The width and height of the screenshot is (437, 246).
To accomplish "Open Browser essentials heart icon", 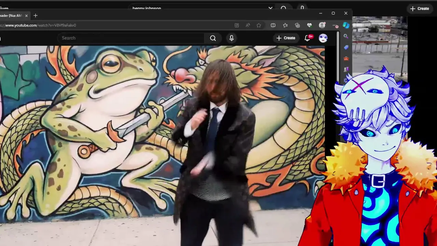I will click(310, 25).
